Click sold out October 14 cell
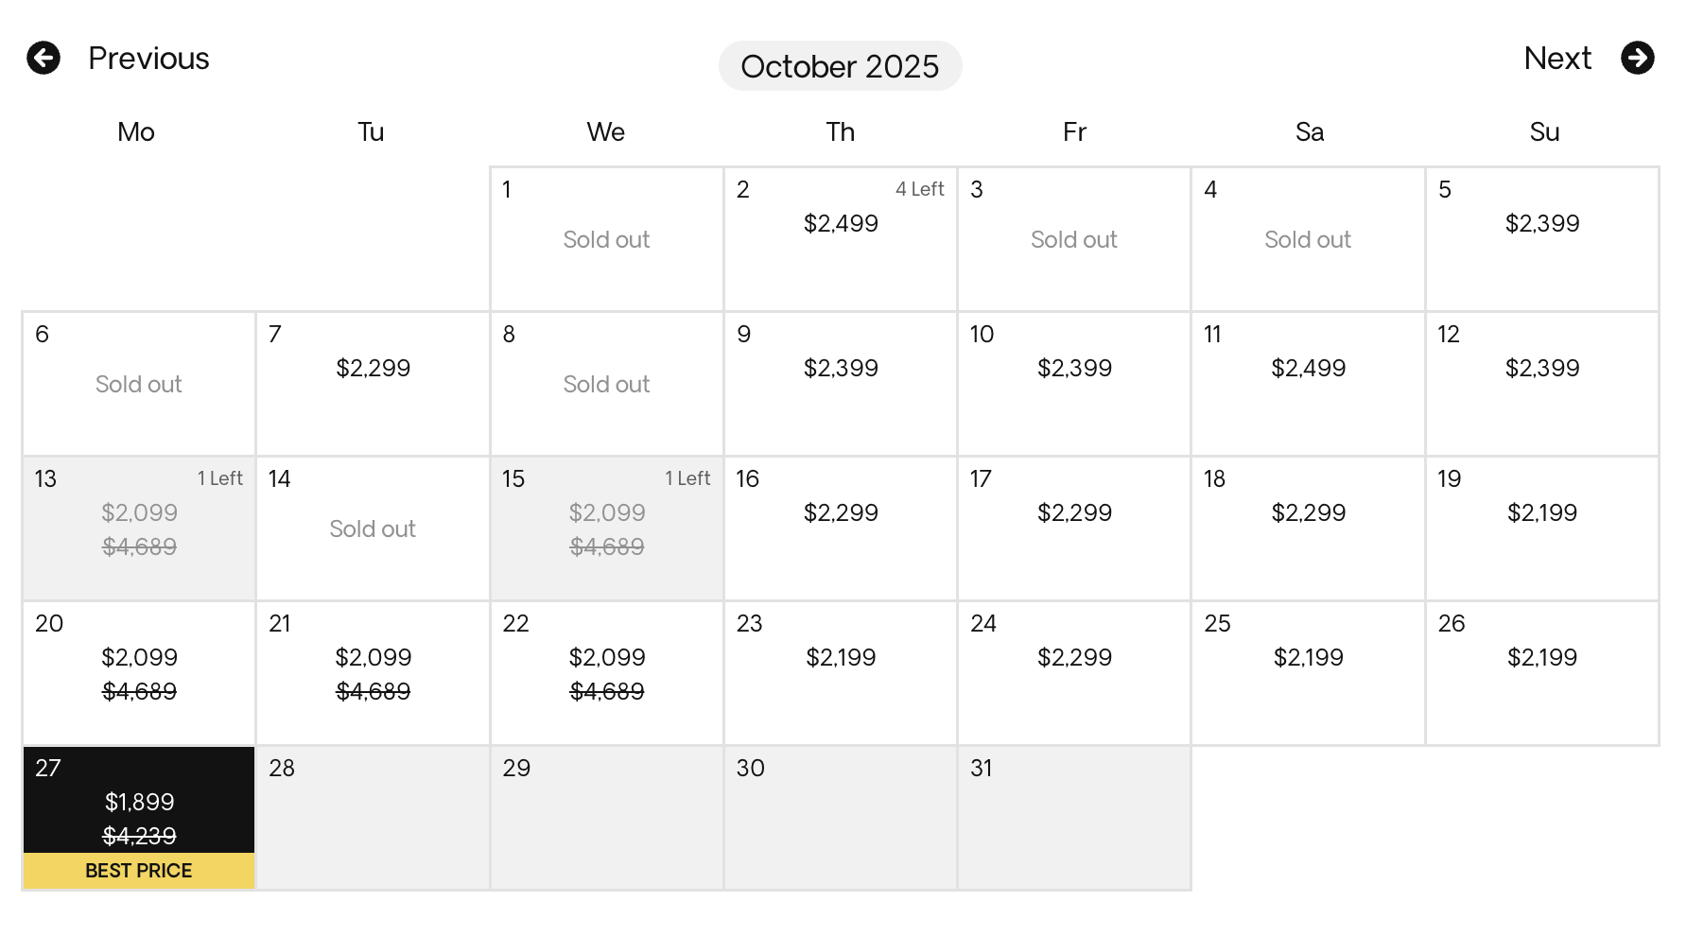The width and height of the screenshot is (1704, 936). pyautogui.click(x=373, y=528)
